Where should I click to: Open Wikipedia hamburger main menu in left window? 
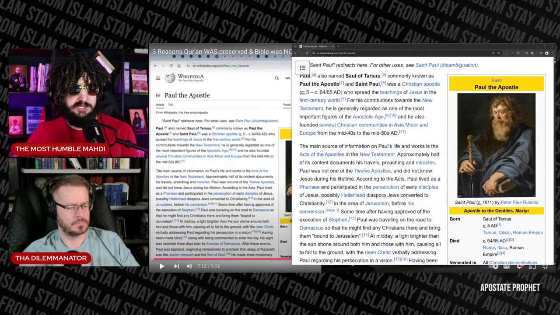tap(158, 78)
